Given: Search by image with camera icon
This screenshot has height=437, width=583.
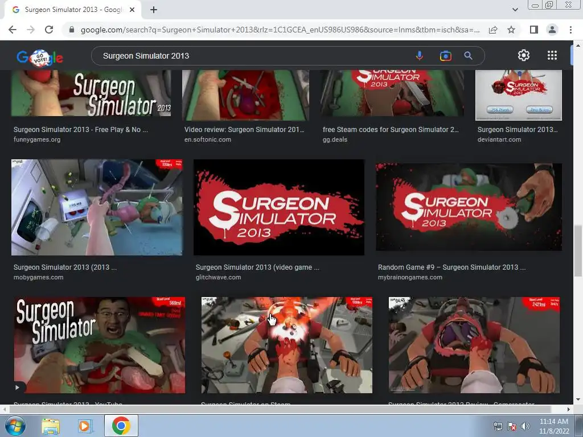Looking at the screenshot, I should pos(445,56).
